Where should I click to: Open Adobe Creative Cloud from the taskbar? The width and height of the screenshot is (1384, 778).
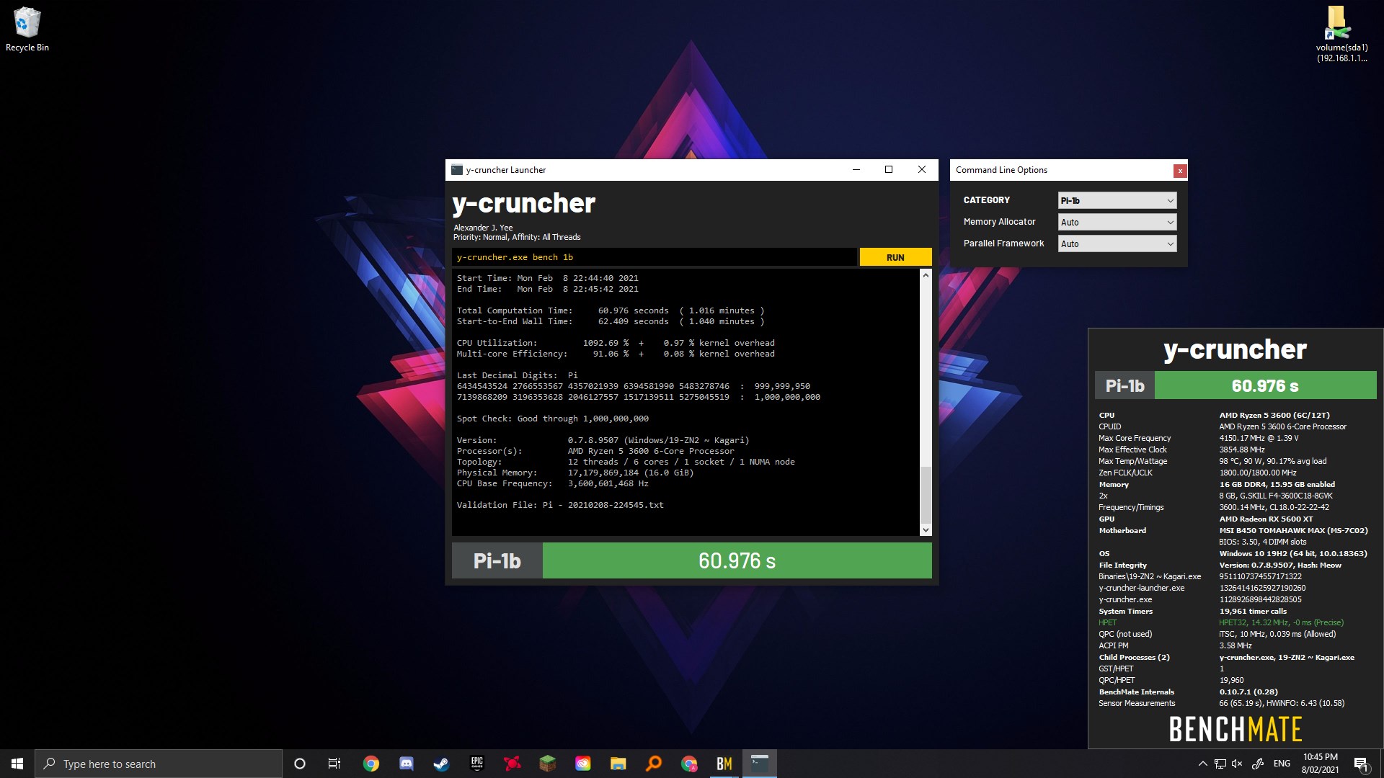583,764
